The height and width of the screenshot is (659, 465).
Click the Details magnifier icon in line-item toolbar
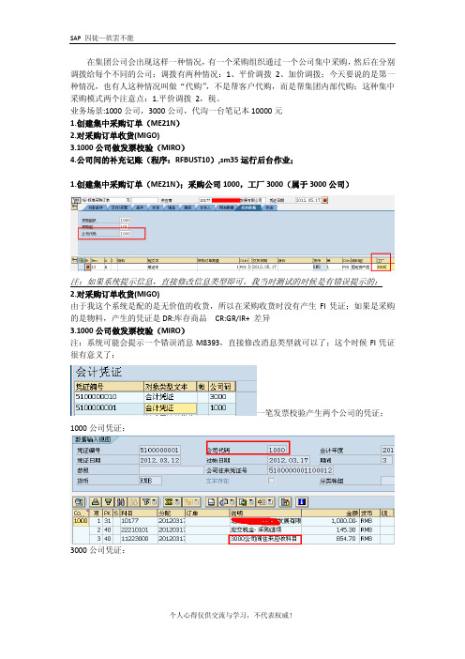[78, 502]
